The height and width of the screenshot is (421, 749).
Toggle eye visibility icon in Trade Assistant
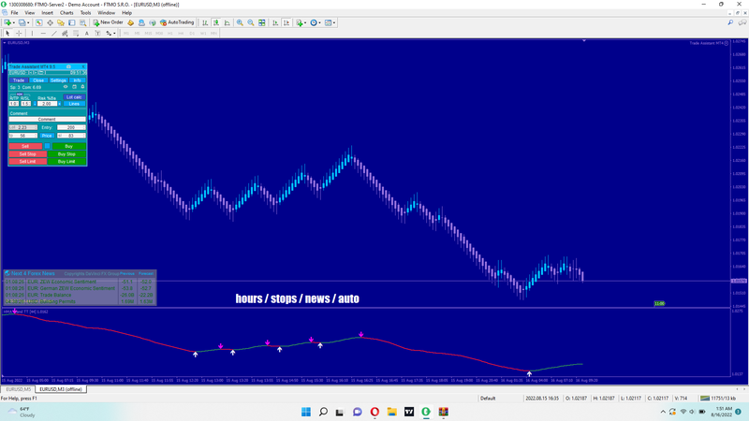pos(66,87)
